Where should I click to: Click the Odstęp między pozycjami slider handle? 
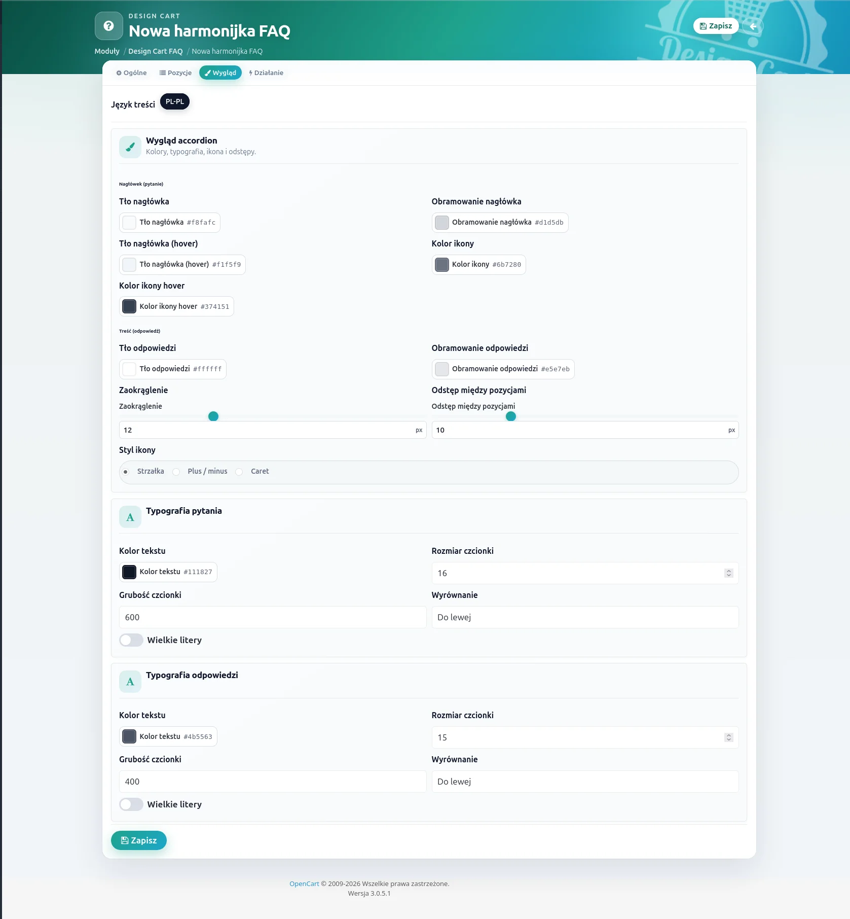point(511,416)
